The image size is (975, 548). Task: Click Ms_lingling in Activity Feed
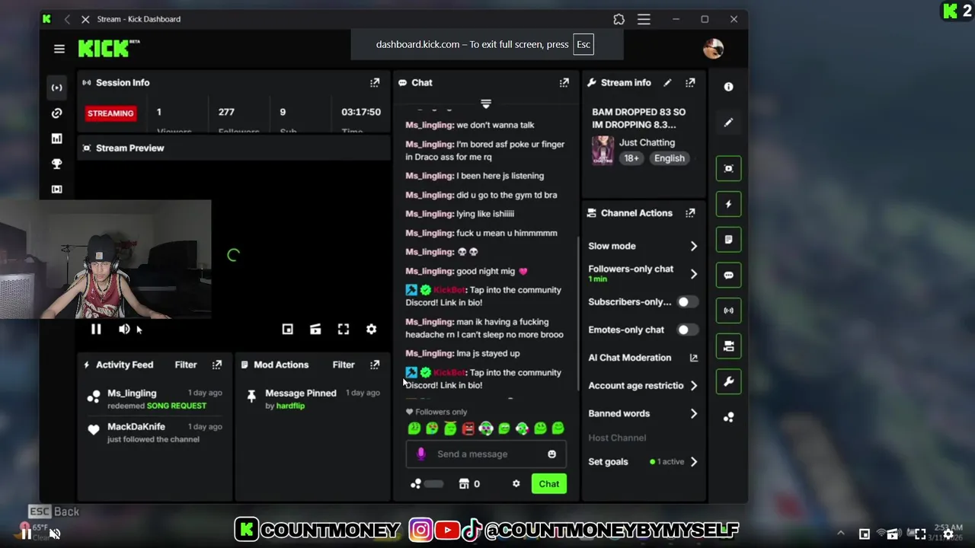pyautogui.click(x=132, y=393)
